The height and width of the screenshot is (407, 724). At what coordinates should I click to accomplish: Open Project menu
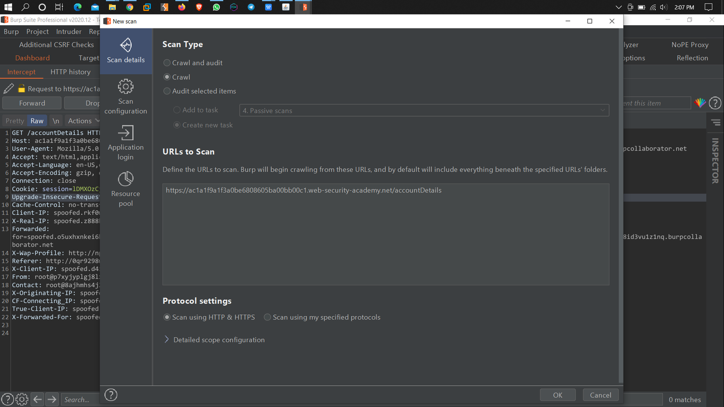(x=38, y=32)
